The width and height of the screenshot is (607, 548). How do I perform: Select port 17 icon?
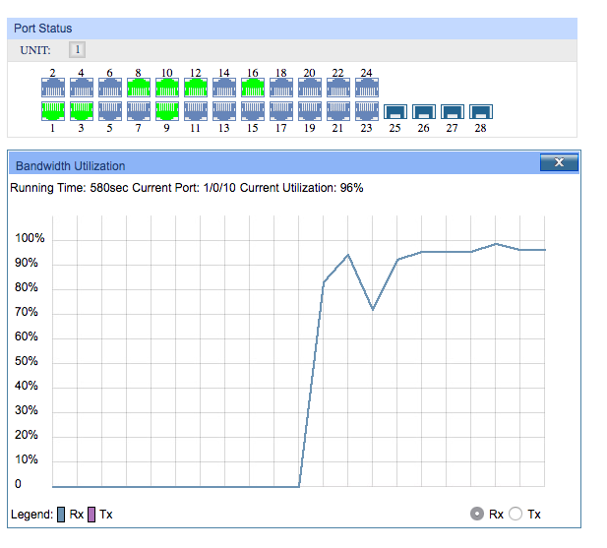[281, 111]
